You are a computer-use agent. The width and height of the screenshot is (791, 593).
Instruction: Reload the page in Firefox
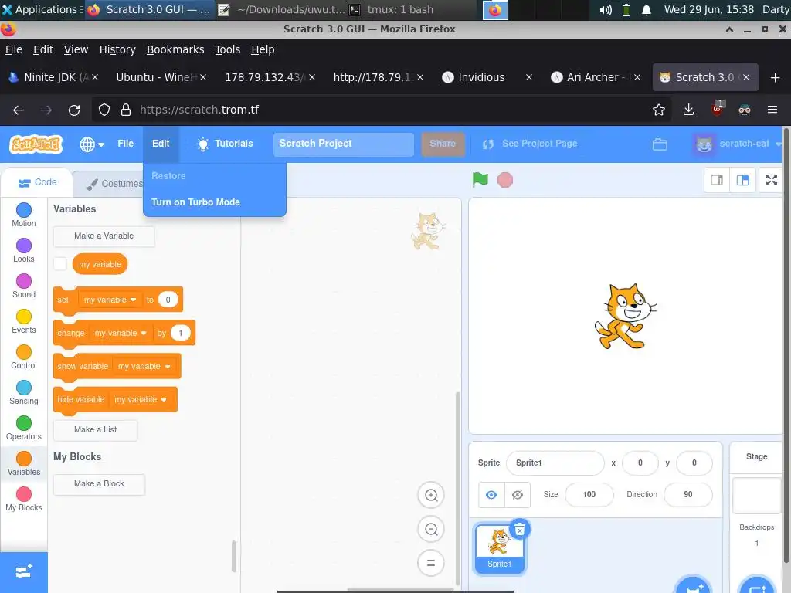point(74,110)
